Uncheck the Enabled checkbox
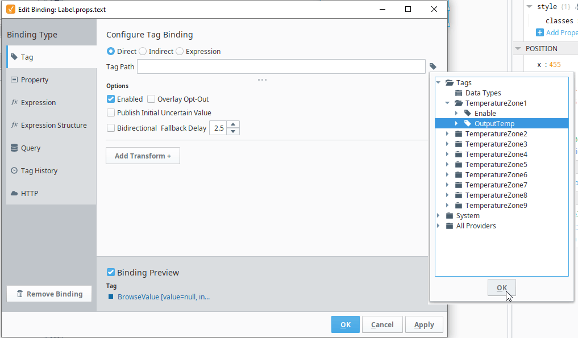578x338 pixels. (x=111, y=99)
